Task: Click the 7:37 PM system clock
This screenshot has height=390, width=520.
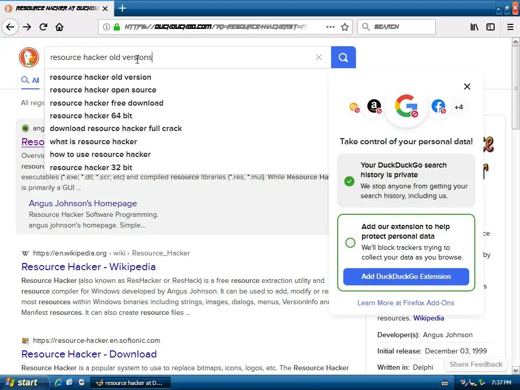Action: 501,383
